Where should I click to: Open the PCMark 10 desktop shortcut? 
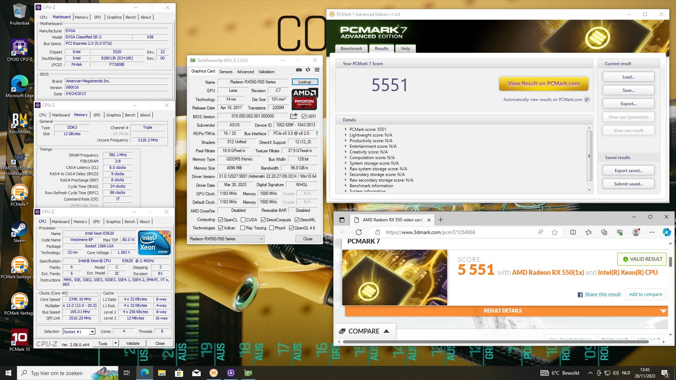click(x=20, y=340)
